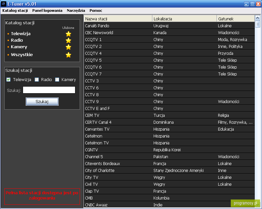This screenshot has height=209, width=262.
Task: Open the Panel logowania menu
Action: click(x=47, y=10)
